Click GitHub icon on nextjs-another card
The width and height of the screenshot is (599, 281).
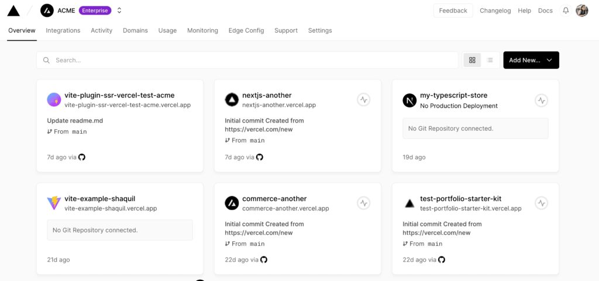click(260, 157)
